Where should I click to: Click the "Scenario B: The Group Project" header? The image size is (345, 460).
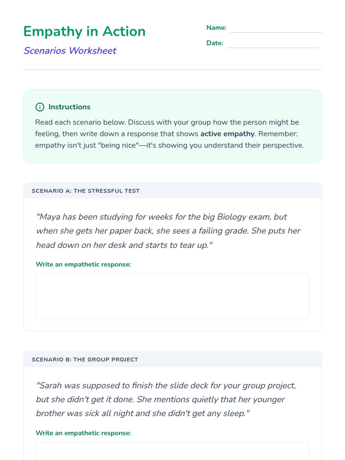(85, 359)
